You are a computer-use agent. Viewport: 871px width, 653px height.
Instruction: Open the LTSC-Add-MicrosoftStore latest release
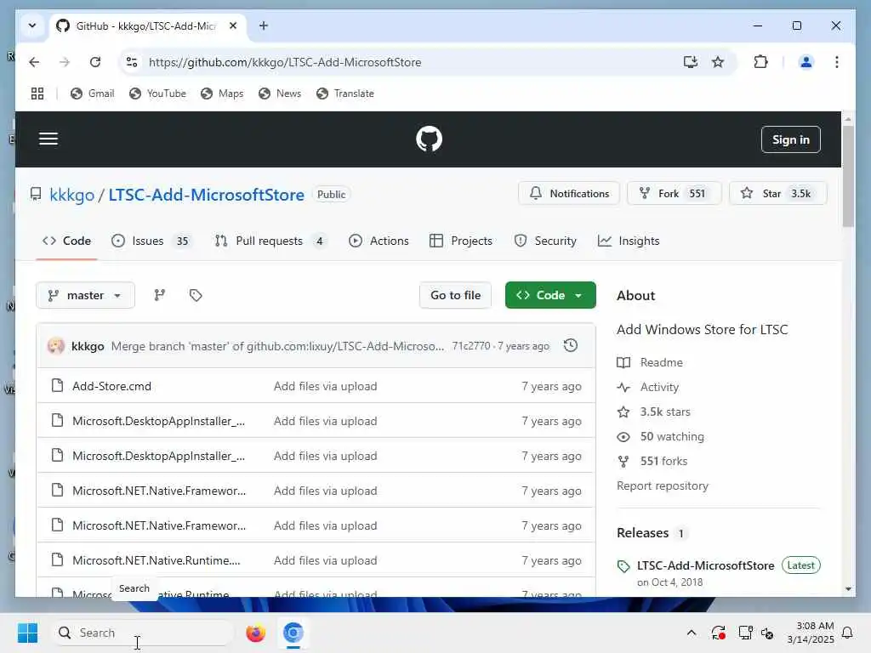(705, 565)
